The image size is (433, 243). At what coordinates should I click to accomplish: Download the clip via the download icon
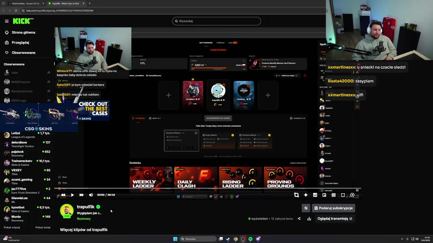309,219
